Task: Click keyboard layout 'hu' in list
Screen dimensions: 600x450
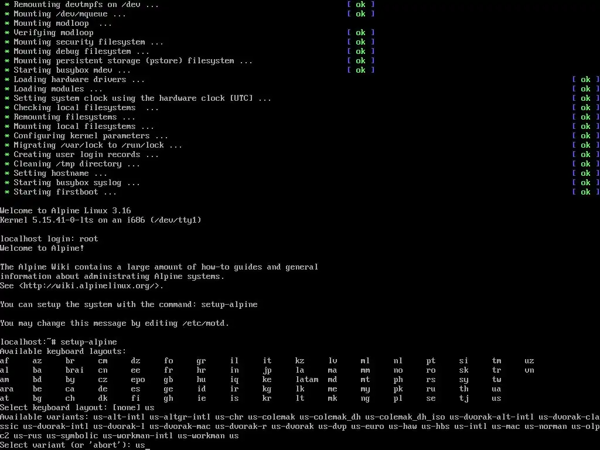Action: click(x=202, y=380)
